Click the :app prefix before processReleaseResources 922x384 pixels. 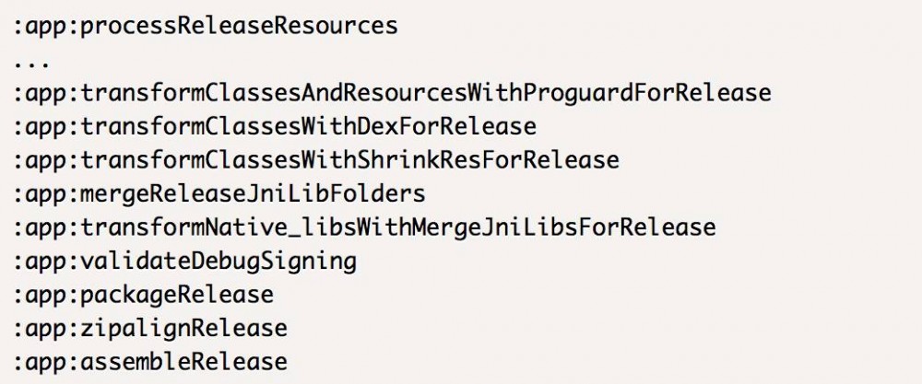click(x=43, y=26)
